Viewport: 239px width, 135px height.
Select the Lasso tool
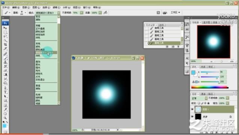(5, 36)
